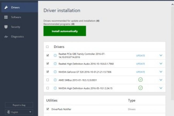Click the Security shield icon
This screenshot has height=116, width=174.
pos(6,27)
